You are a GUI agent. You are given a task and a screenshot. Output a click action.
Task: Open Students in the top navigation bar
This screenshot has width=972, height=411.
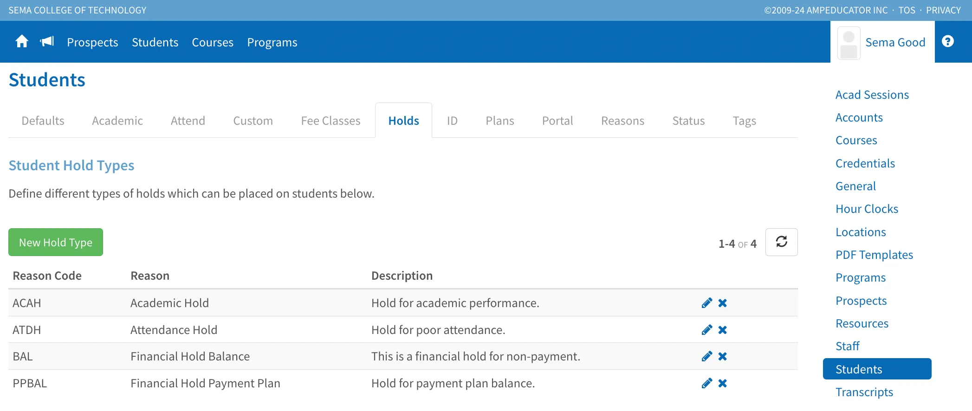point(155,42)
